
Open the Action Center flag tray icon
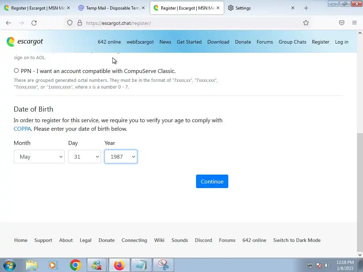319,265
